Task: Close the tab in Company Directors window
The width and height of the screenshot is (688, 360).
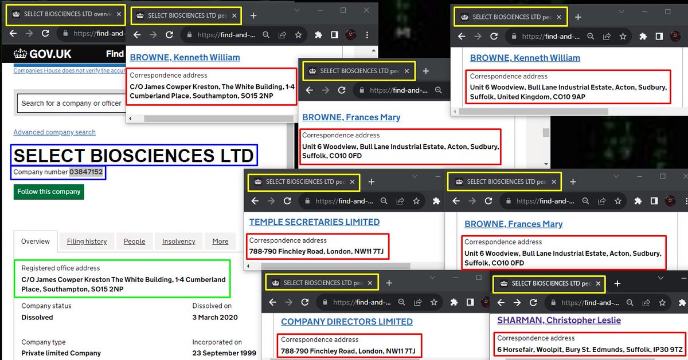Action: pyautogui.click(x=370, y=283)
